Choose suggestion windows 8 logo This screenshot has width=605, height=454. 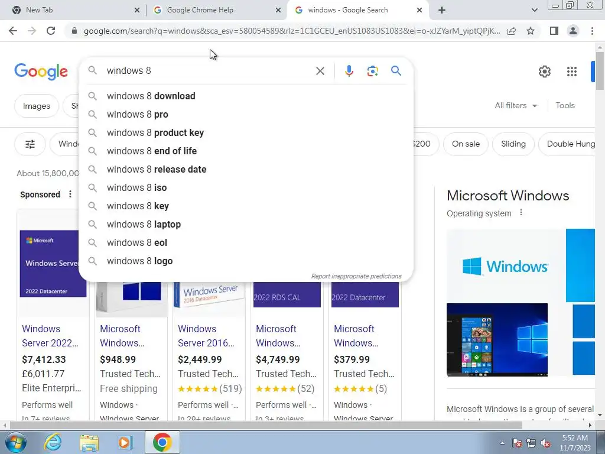pyautogui.click(x=246, y=261)
